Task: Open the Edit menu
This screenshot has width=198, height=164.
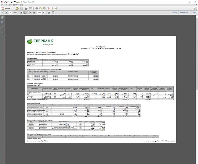Action: [x=6, y=5]
